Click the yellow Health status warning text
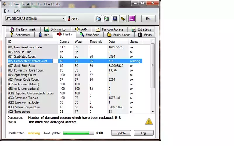234x146 pixels. (x=34, y=133)
